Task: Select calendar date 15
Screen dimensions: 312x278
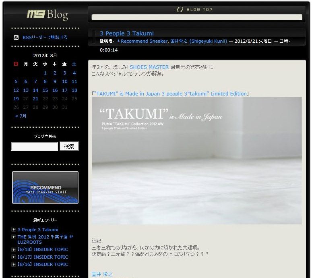Action: [x=45, y=90]
